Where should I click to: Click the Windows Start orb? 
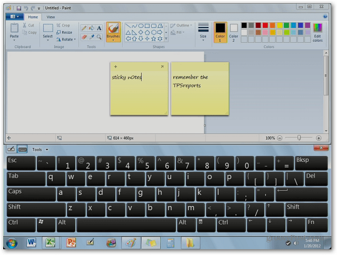coord(12,243)
